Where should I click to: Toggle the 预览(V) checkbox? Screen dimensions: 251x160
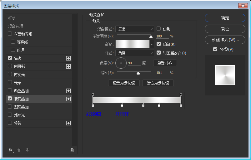(x=215, y=49)
